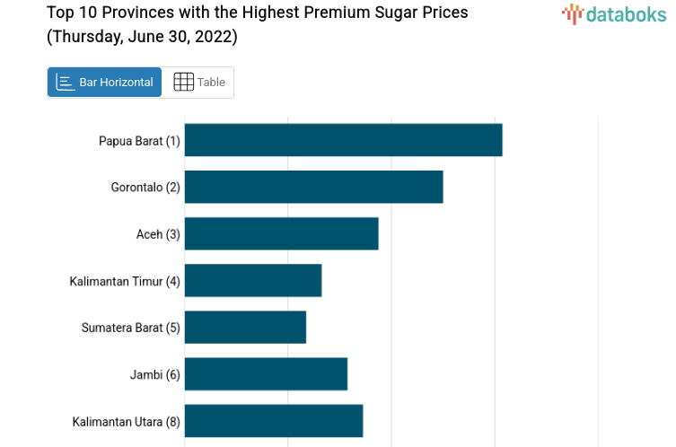Open the databoks wordmark link

point(625,13)
